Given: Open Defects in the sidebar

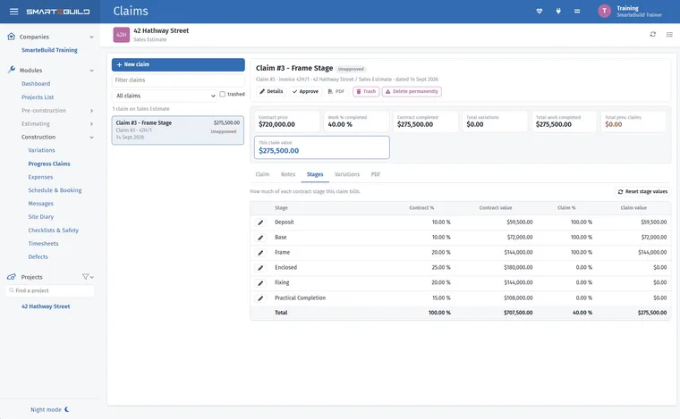Looking at the screenshot, I should click(x=38, y=256).
